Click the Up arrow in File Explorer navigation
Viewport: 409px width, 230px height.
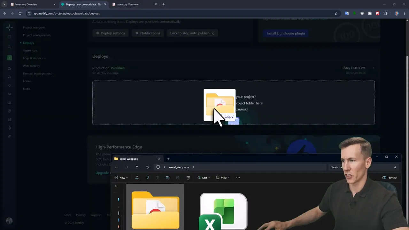137,167
